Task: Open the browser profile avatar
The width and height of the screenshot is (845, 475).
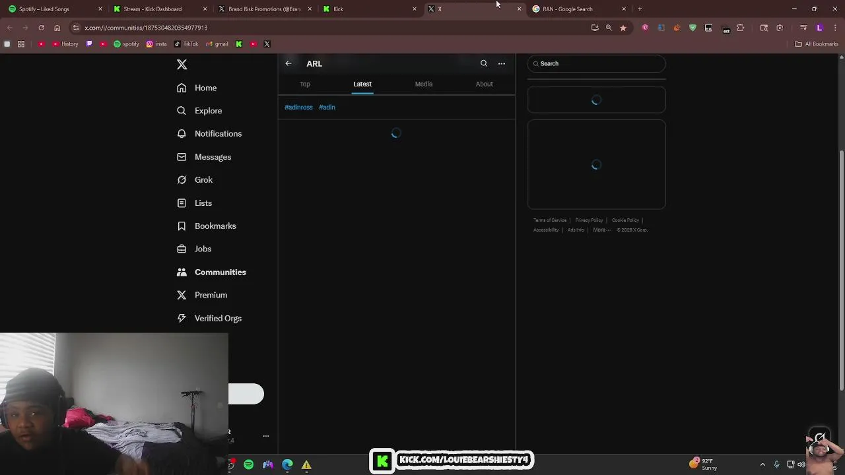Action: coord(819,28)
